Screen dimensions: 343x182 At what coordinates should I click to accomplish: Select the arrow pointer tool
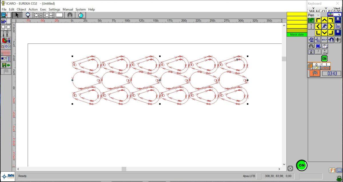(x=17, y=15)
